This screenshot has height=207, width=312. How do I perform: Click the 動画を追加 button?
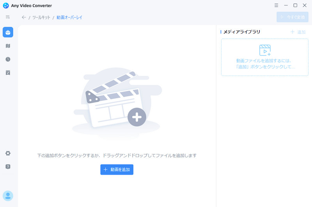(x=117, y=170)
